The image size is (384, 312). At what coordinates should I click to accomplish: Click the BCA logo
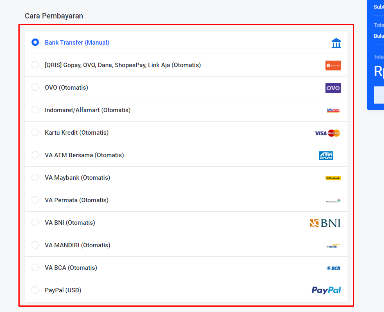(333, 268)
